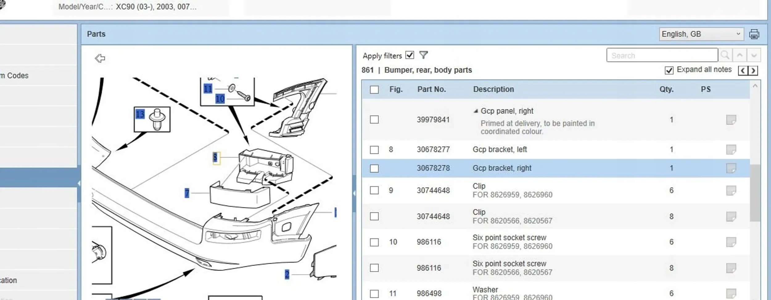Click Model/Year field value XC90 (03-), 2003

click(156, 7)
